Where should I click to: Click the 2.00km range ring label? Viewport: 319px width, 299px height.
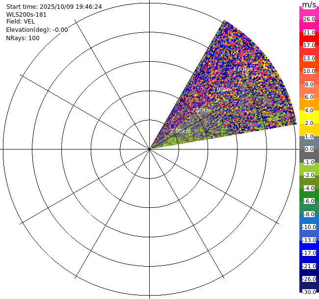[x=201, y=110]
